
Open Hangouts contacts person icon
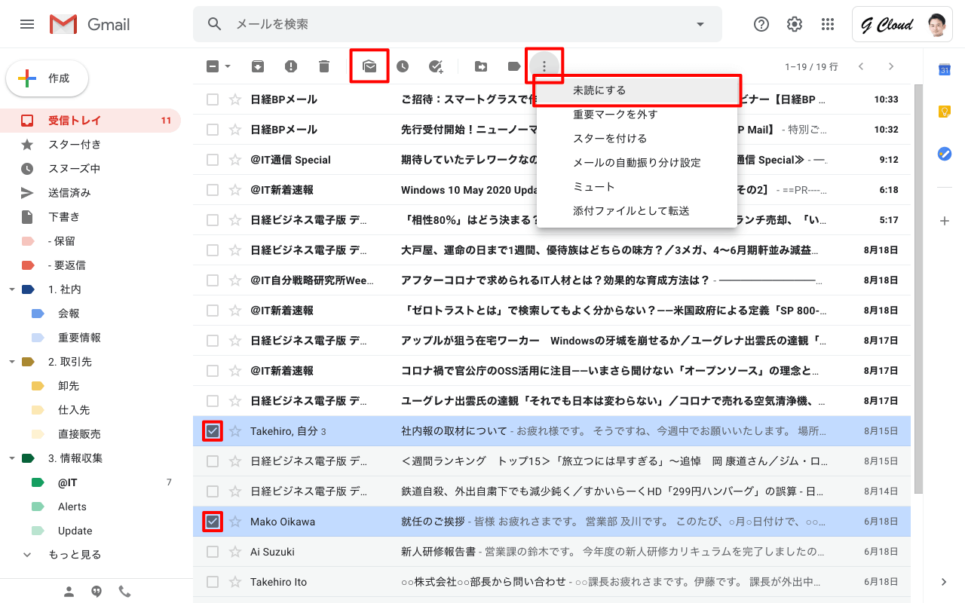pos(69,592)
